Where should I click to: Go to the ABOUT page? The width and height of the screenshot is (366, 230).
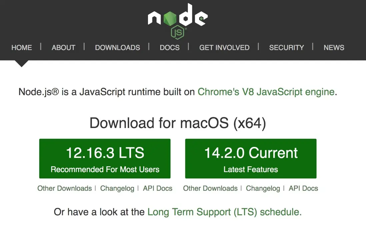coord(63,47)
